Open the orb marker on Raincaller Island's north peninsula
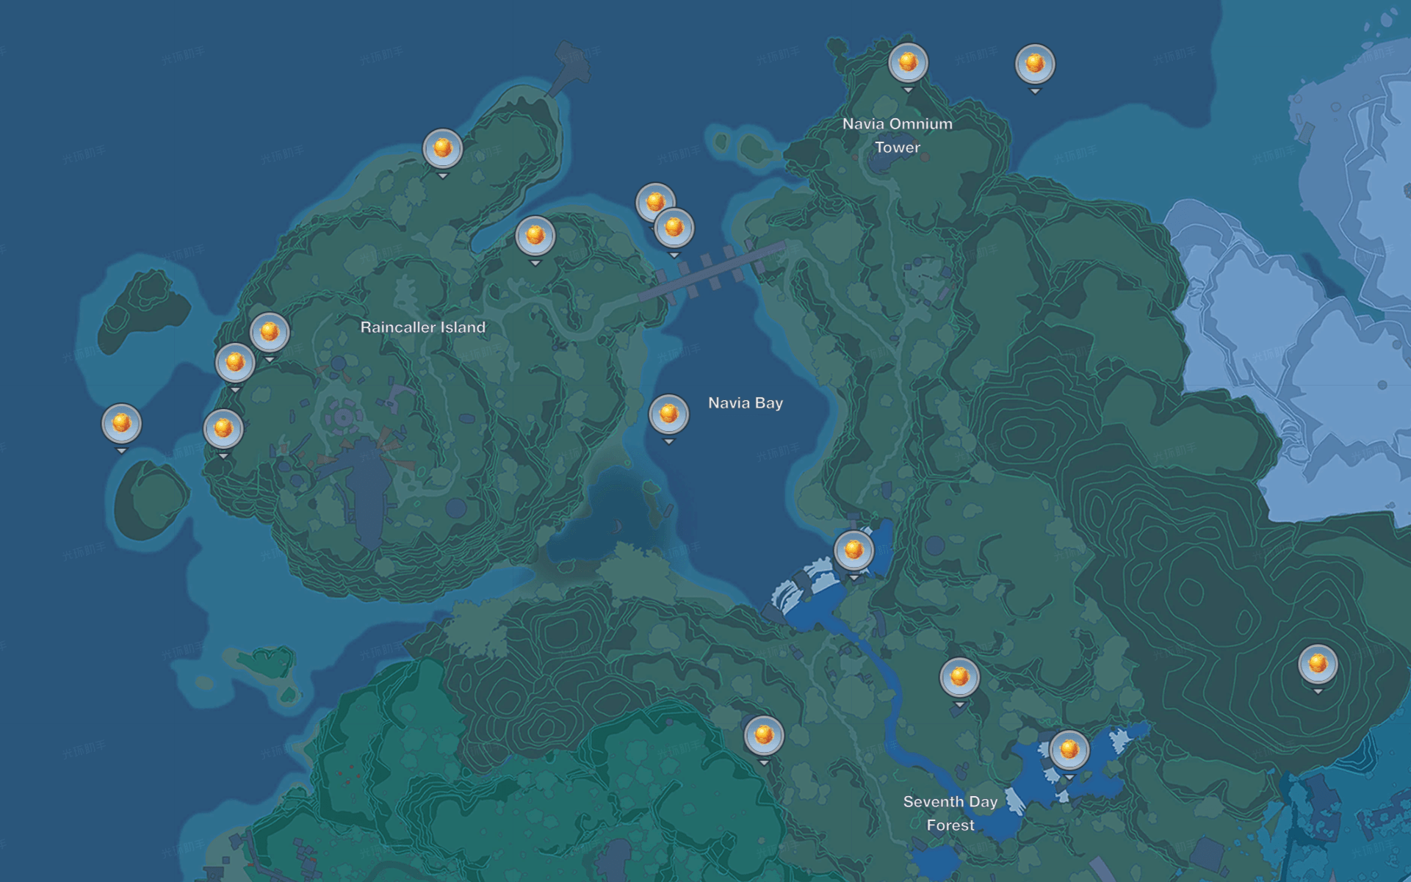This screenshot has height=882, width=1411. [x=442, y=149]
